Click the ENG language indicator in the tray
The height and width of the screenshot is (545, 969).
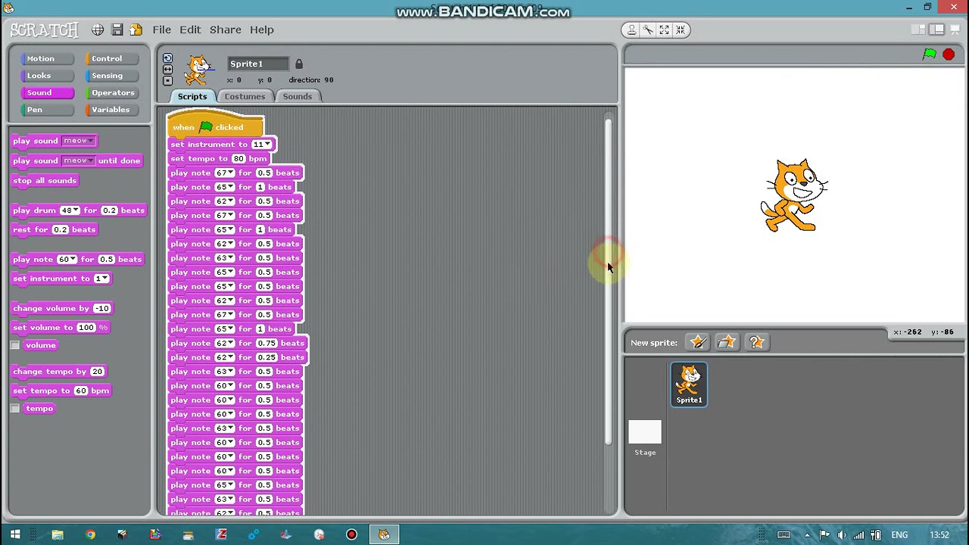899,535
